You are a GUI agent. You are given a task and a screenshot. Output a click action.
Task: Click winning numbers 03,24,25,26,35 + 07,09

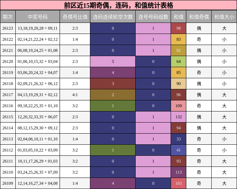point(37,172)
